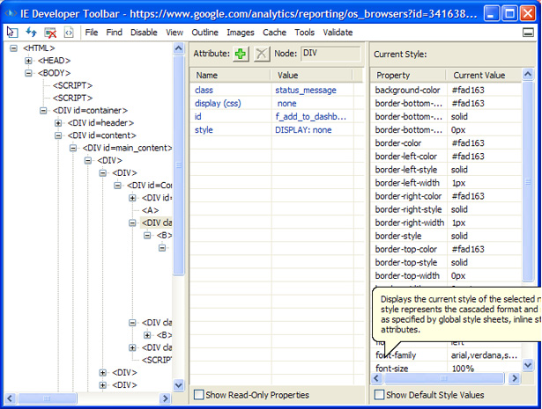Click style panel scroll up arrow
542x409 pixels.
pyautogui.click(x=528, y=74)
